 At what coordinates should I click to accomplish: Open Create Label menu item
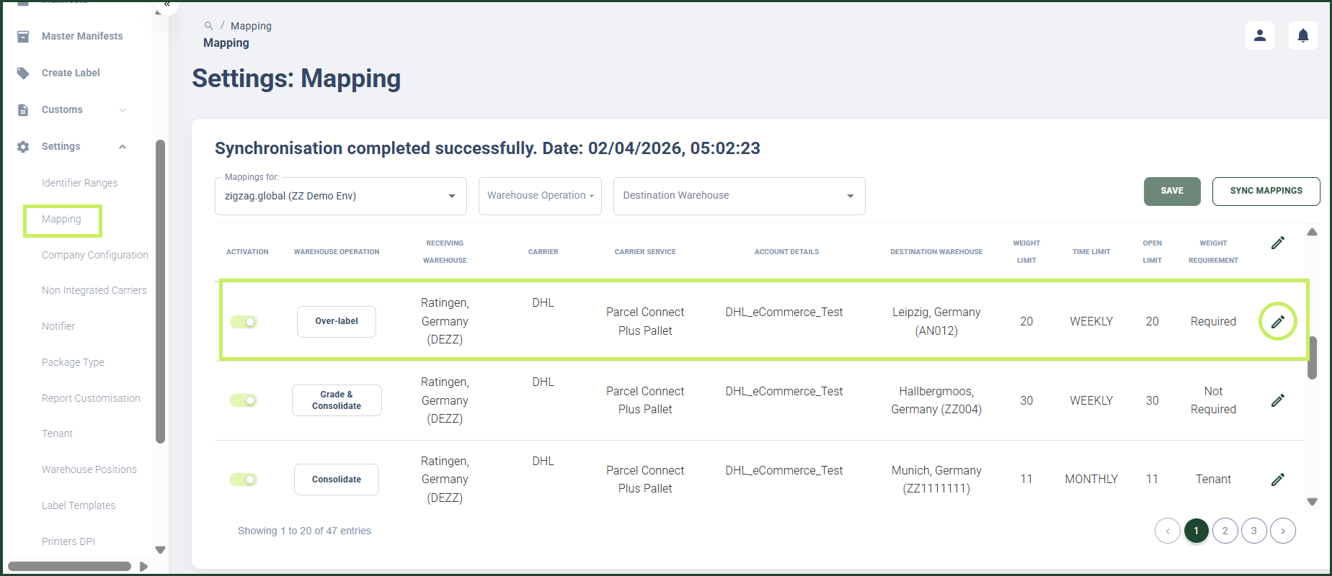click(71, 73)
